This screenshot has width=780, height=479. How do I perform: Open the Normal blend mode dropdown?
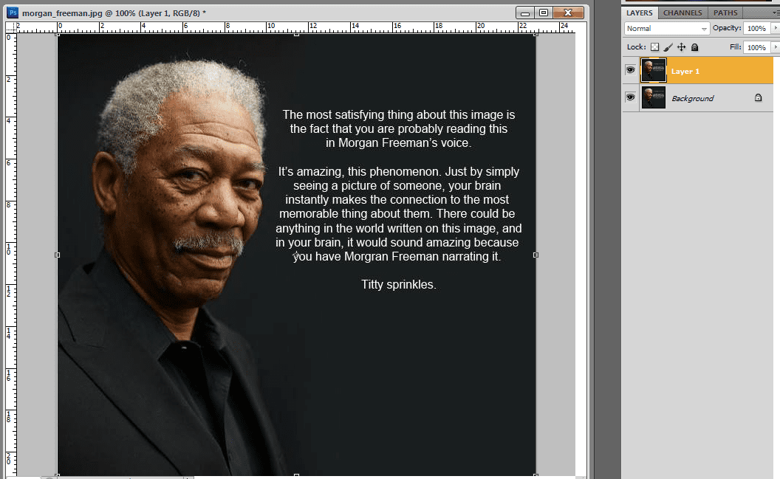(666, 29)
